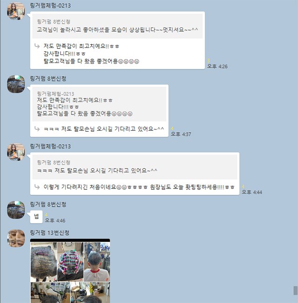
Task: Click 링거펌체험-0213 avatar beside 4:44 message
Action: click(16, 152)
